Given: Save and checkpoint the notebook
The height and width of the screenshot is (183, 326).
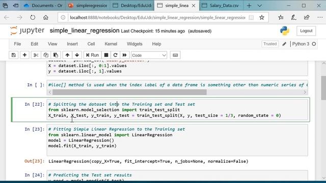Looking at the screenshot, I should (x=14, y=55).
